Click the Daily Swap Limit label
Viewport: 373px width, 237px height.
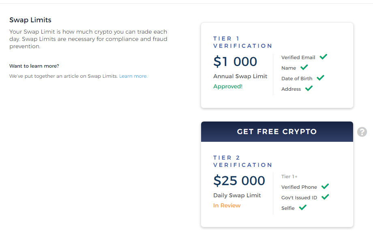(x=237, y=195)
